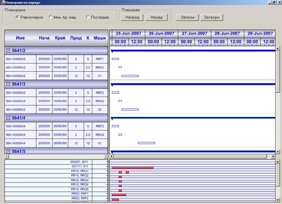Click resource chart scroll up arrow
Image resolution: width=282 pixels, height=204 pixels.
277,162
